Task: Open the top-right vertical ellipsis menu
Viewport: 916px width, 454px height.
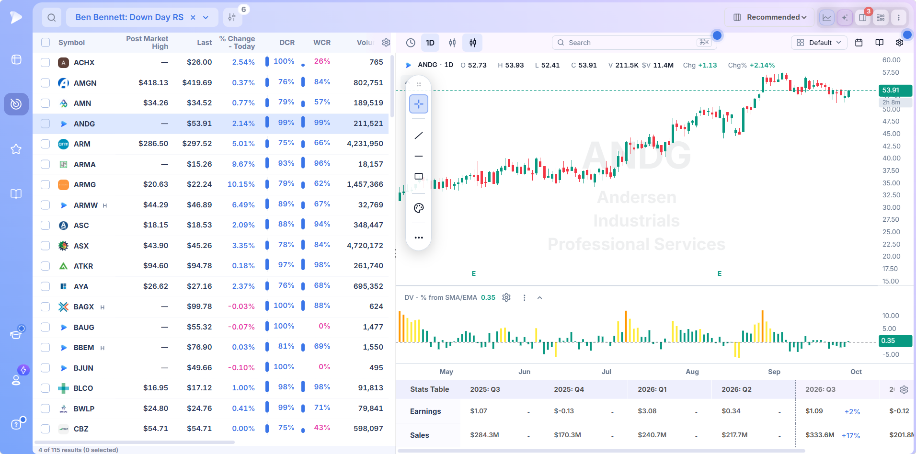Action: tap(899, 18)
